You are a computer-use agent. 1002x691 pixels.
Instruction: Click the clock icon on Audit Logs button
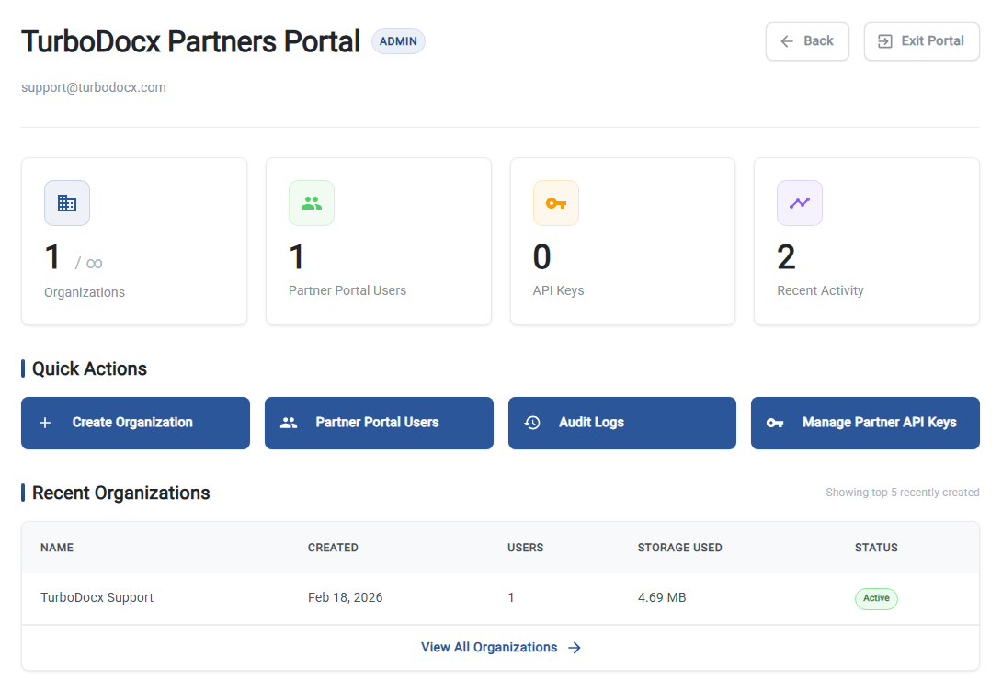click(x=531, y=423)
